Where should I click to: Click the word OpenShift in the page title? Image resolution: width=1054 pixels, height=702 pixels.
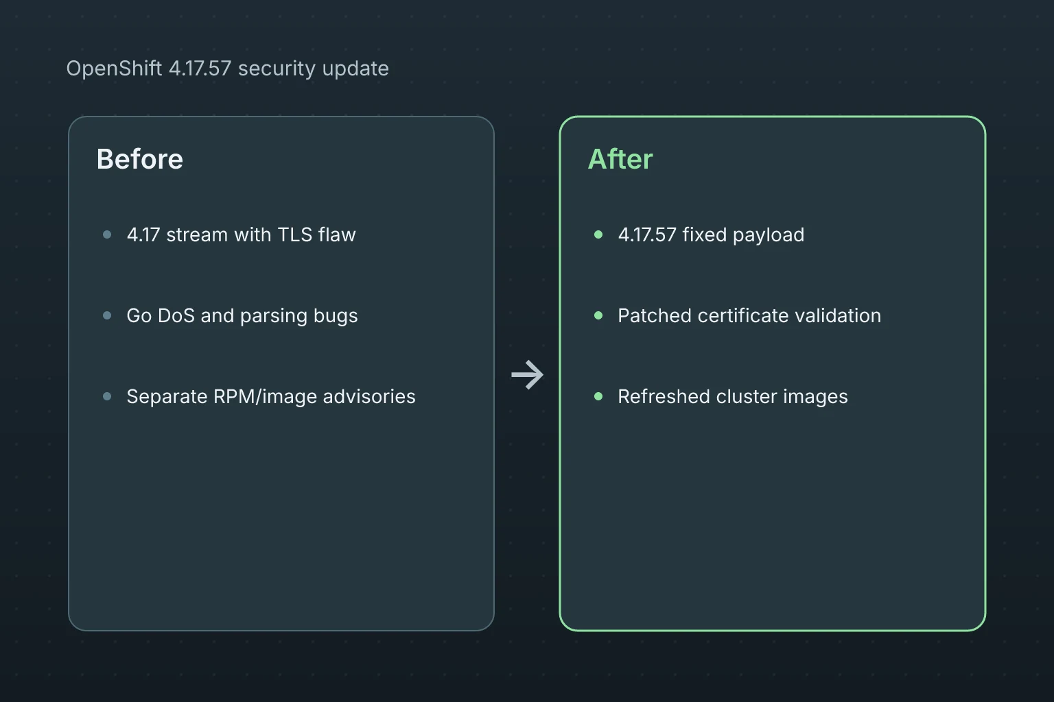[114, 69]
